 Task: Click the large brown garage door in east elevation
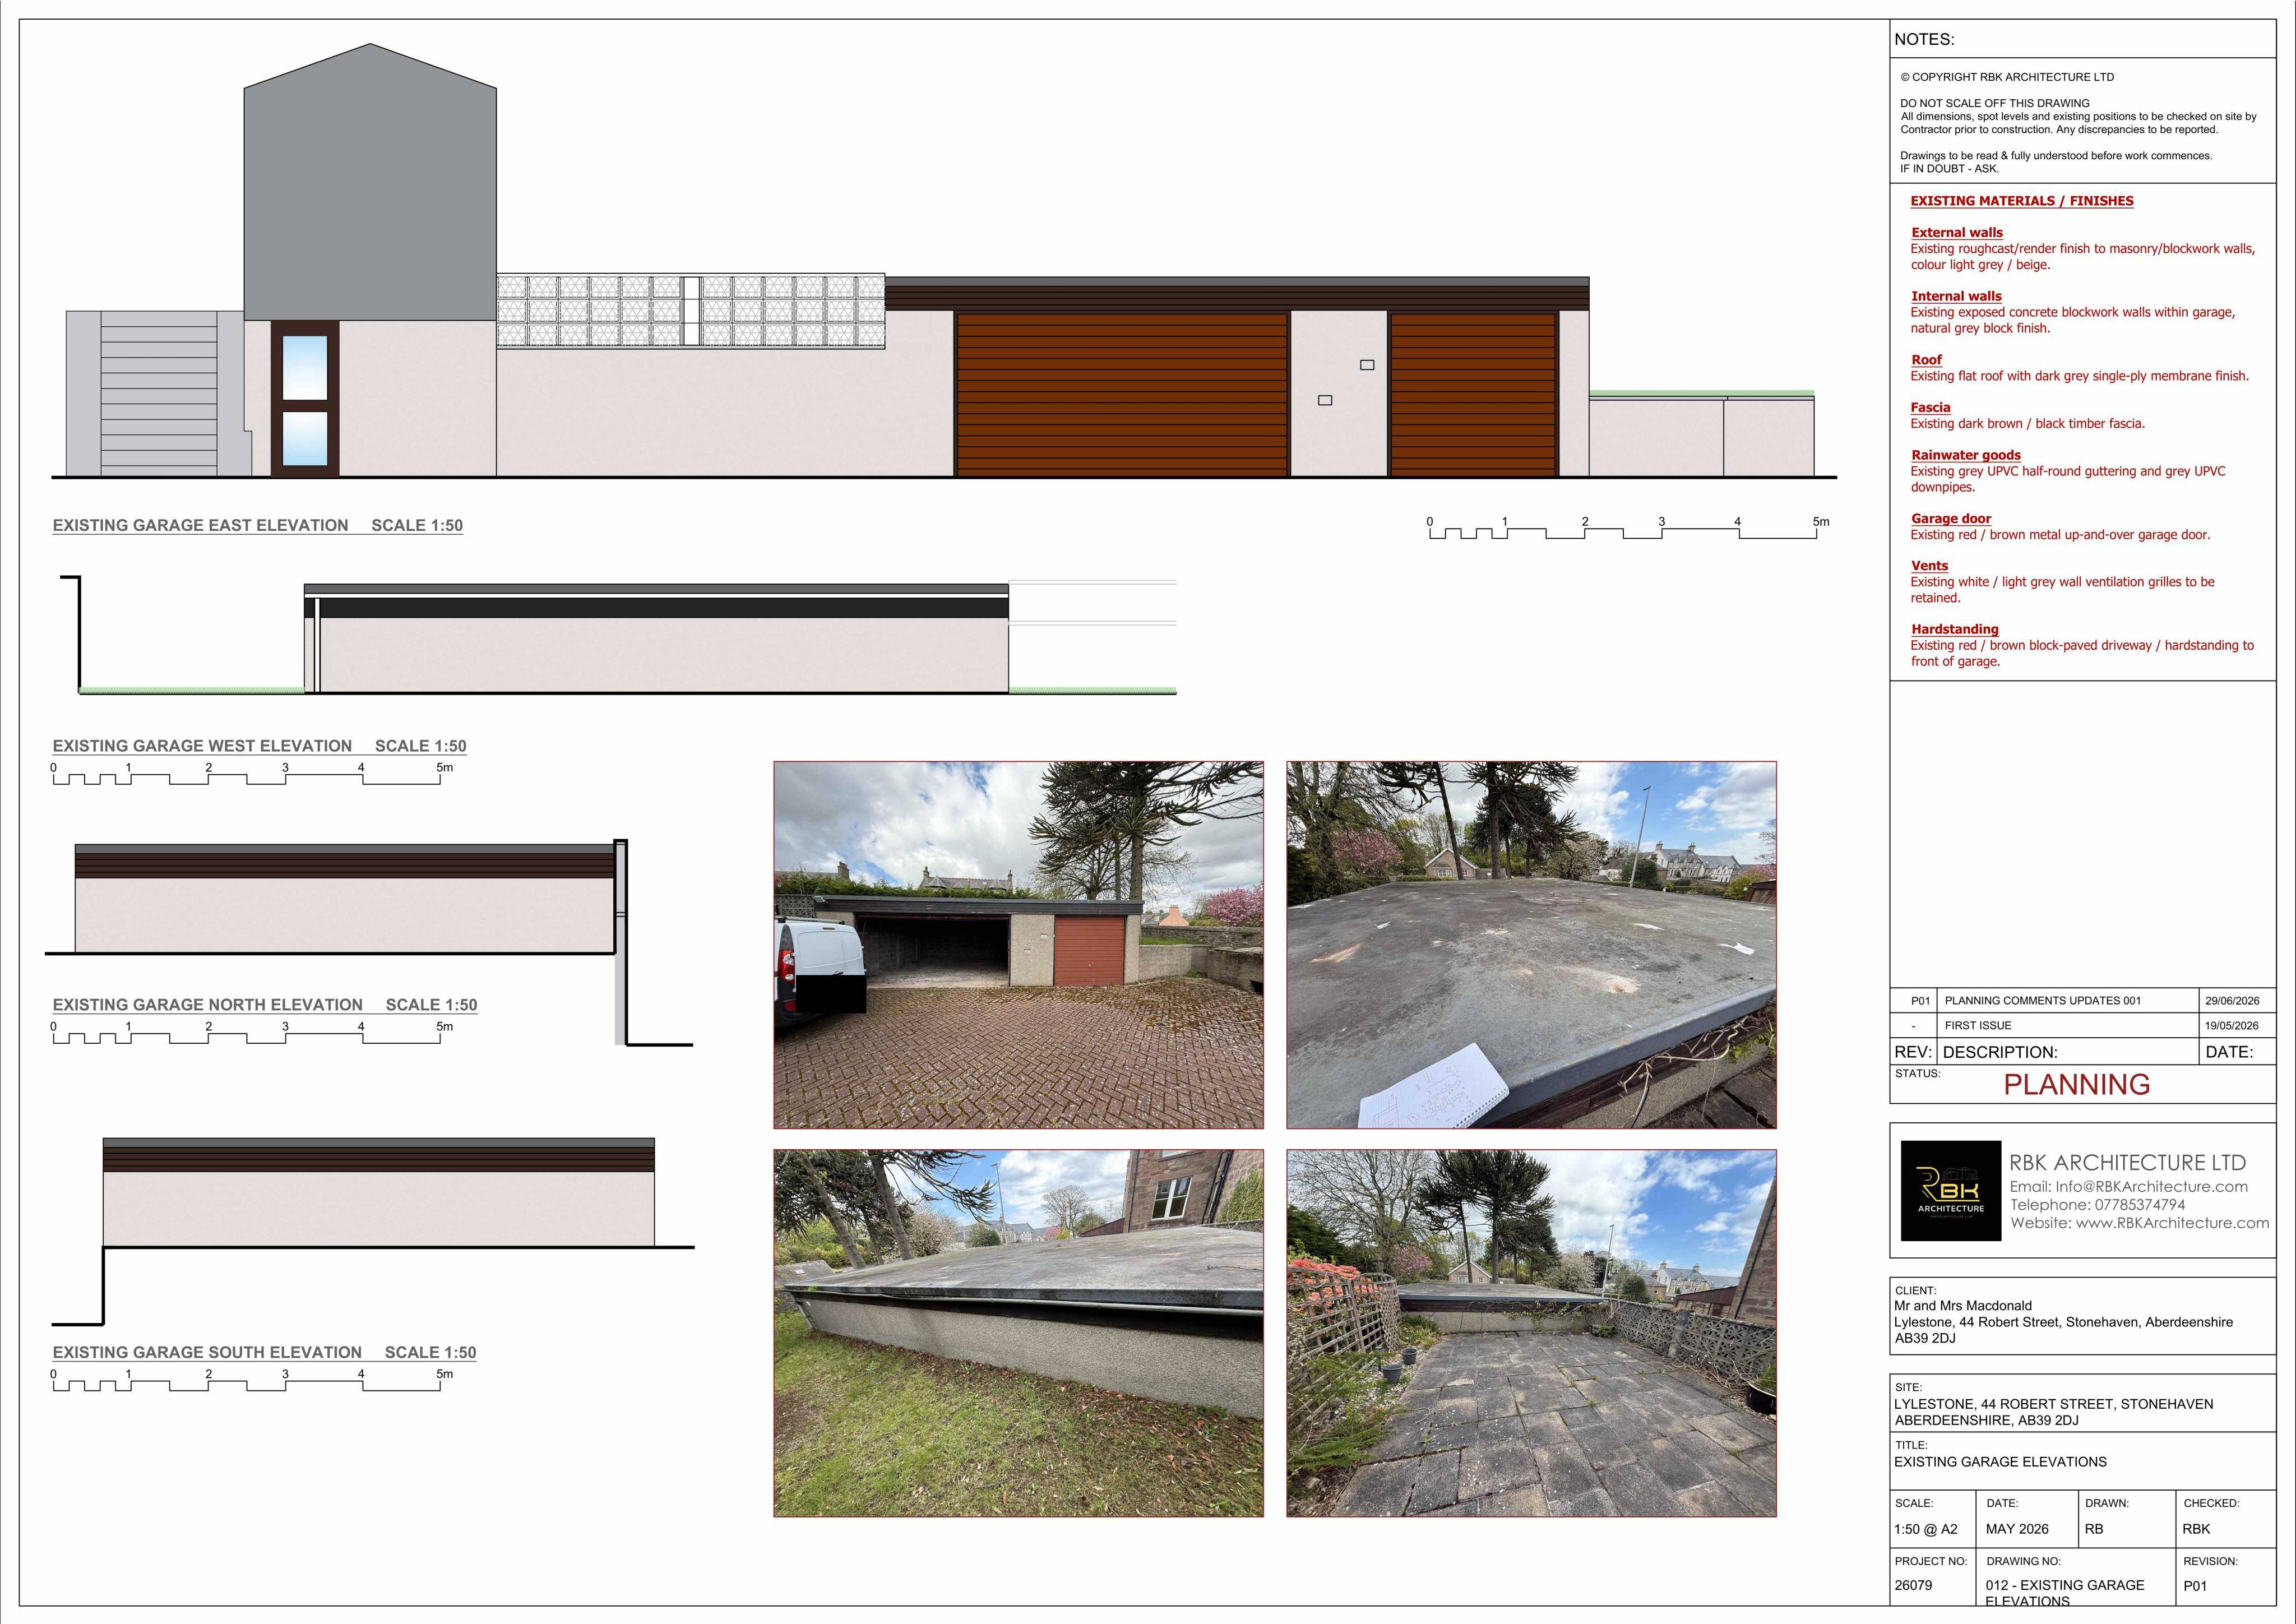1122,394
